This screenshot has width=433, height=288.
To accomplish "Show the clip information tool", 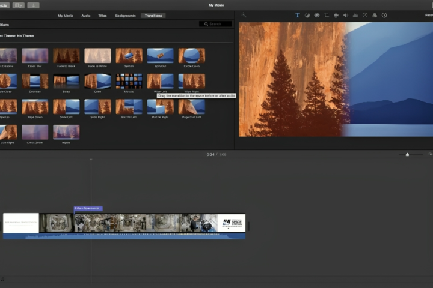I will point(384,15).
